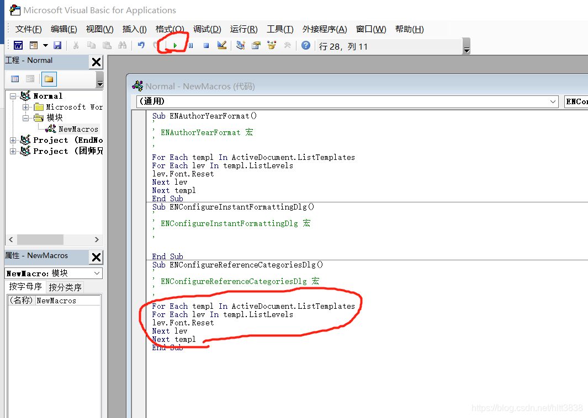Collapse the 模块 modules folder
The height and width of the screenshot is (418, 588).
point(25,118)
